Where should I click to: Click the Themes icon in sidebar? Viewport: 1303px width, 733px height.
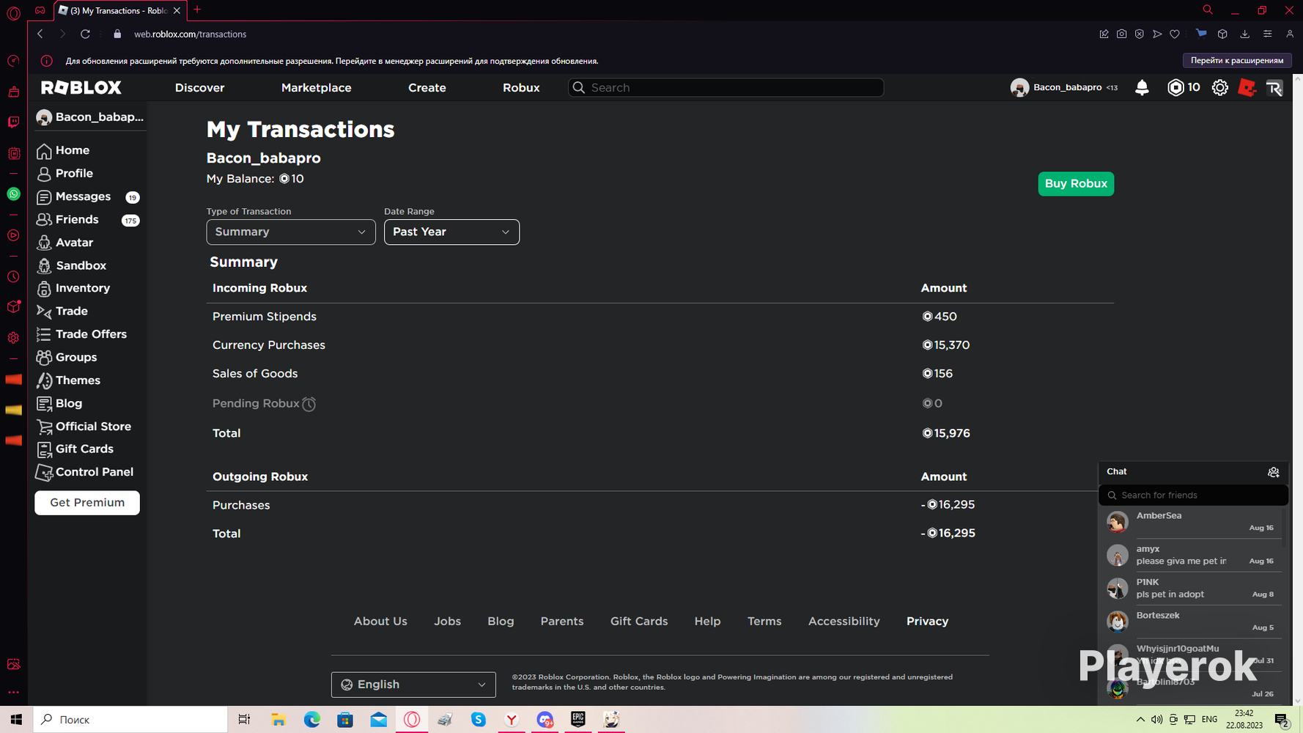coord(44,380)
